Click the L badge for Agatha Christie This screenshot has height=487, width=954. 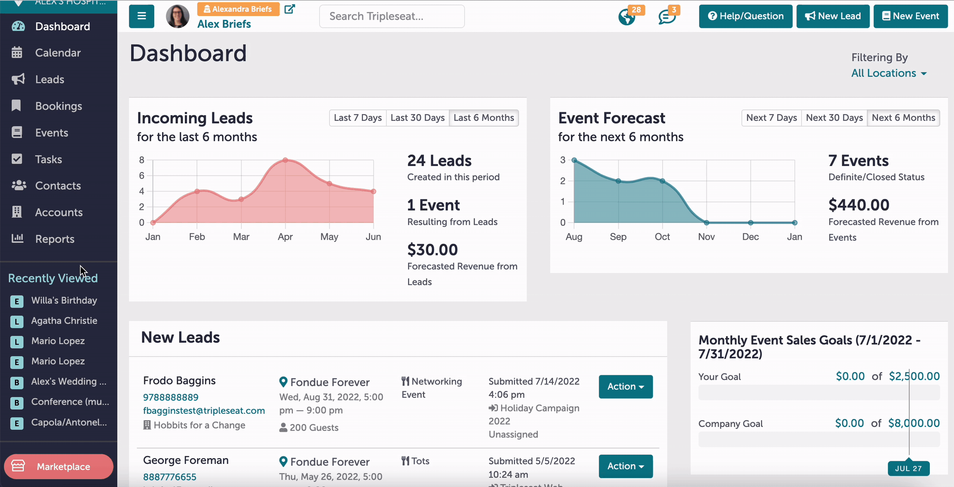17,321
